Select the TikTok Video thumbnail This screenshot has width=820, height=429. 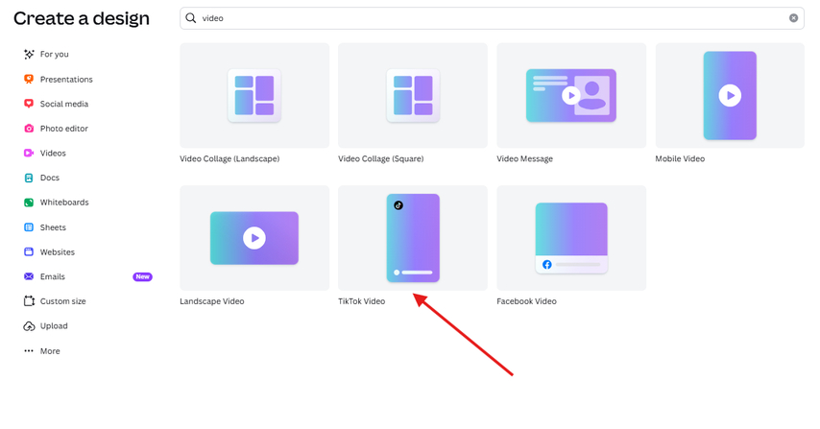click(413, 238)
